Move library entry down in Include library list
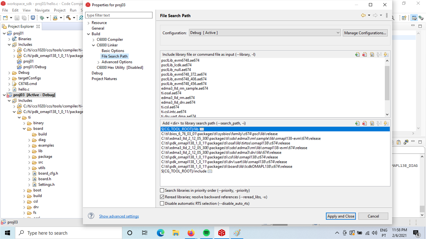 coord(386,55)
